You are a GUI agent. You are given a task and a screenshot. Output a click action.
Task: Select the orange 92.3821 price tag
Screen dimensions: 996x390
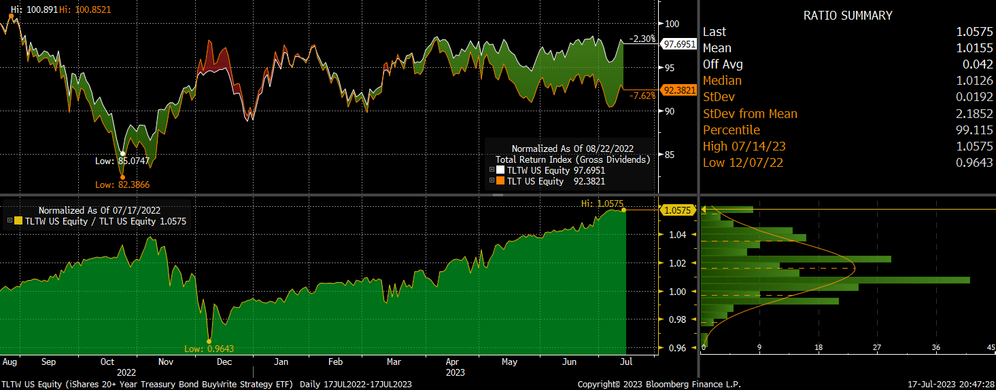[679, 90]
